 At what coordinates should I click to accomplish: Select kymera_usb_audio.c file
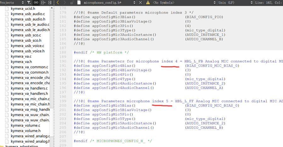(28, 14)
